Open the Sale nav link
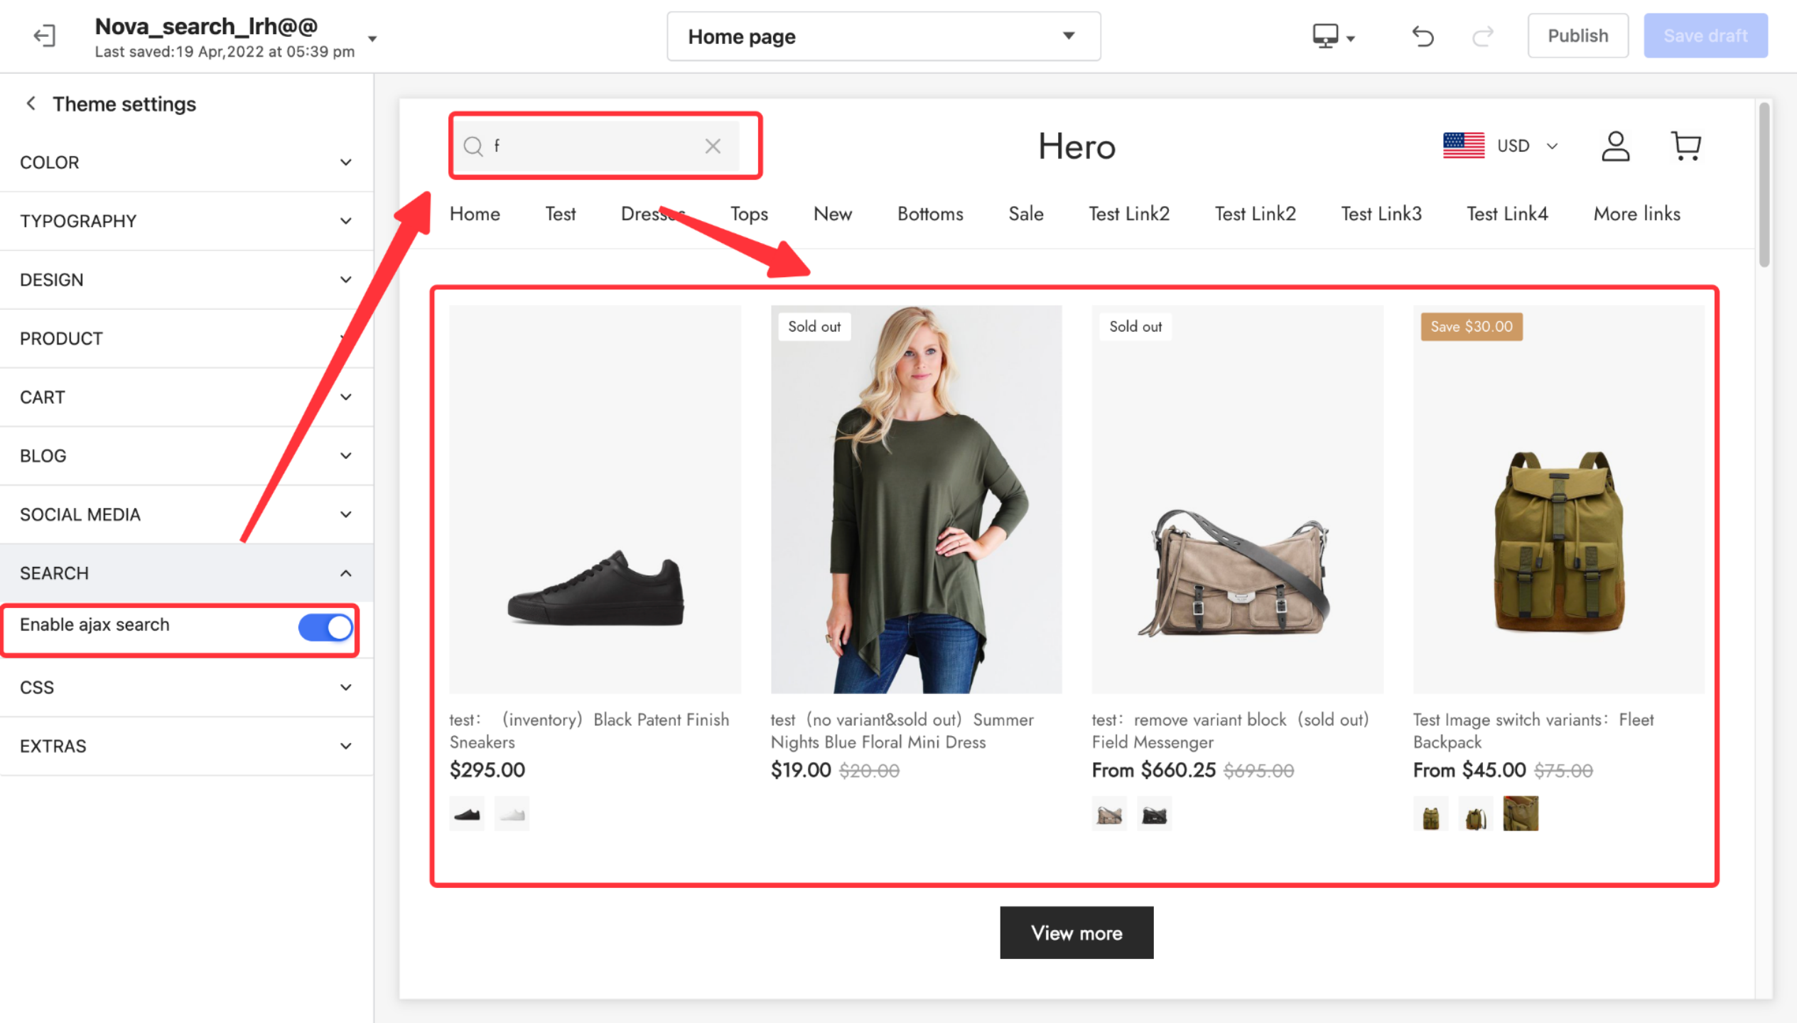This screenshot has height=1023, width=1797. (1026, 214)
